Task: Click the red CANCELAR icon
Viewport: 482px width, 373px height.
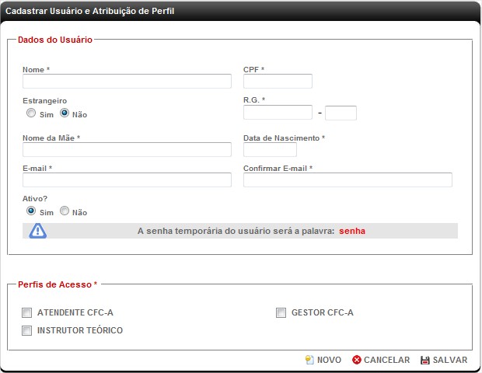Action: (x=357, y=360)
